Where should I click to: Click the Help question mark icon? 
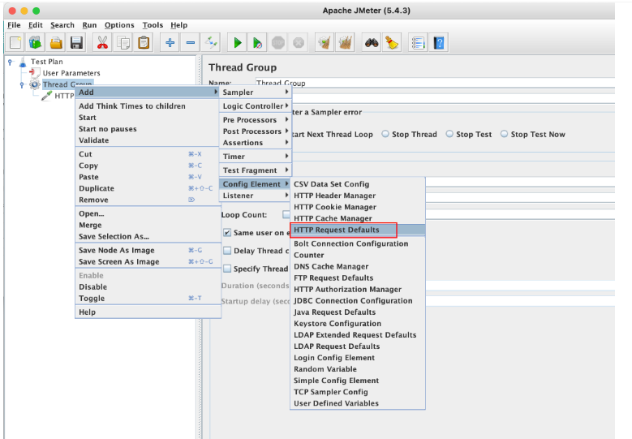coord(439,42)
